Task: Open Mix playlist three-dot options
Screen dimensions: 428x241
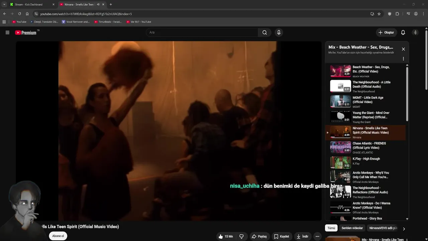Action: [x=403, y=59]
